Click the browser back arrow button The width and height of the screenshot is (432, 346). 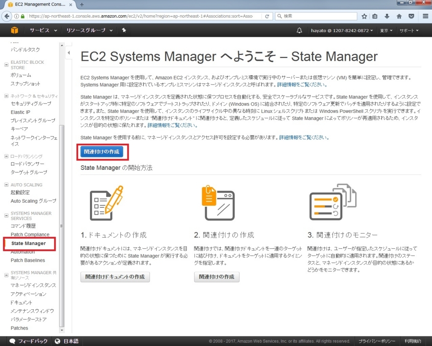coord(7,16)
